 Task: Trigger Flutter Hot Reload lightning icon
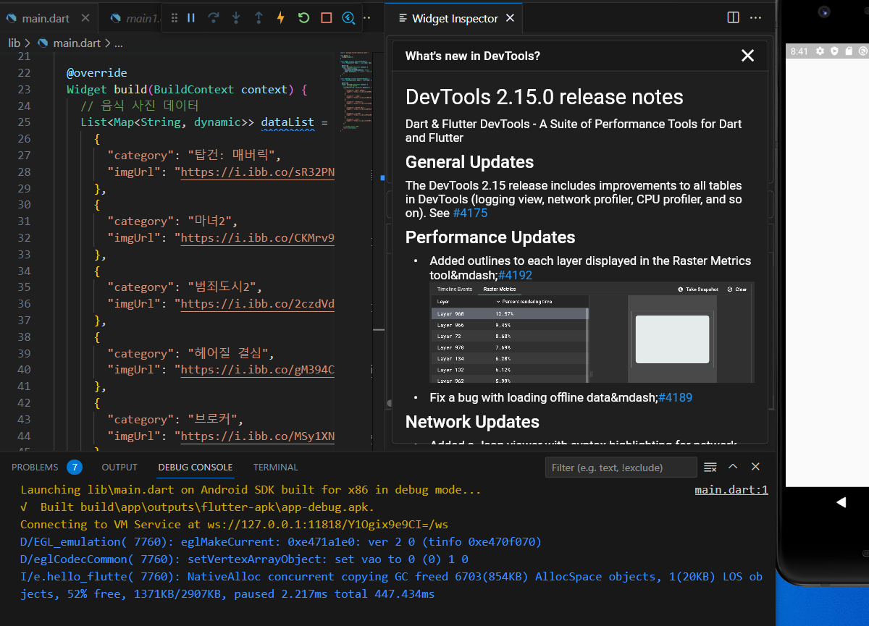click(281, 18)
